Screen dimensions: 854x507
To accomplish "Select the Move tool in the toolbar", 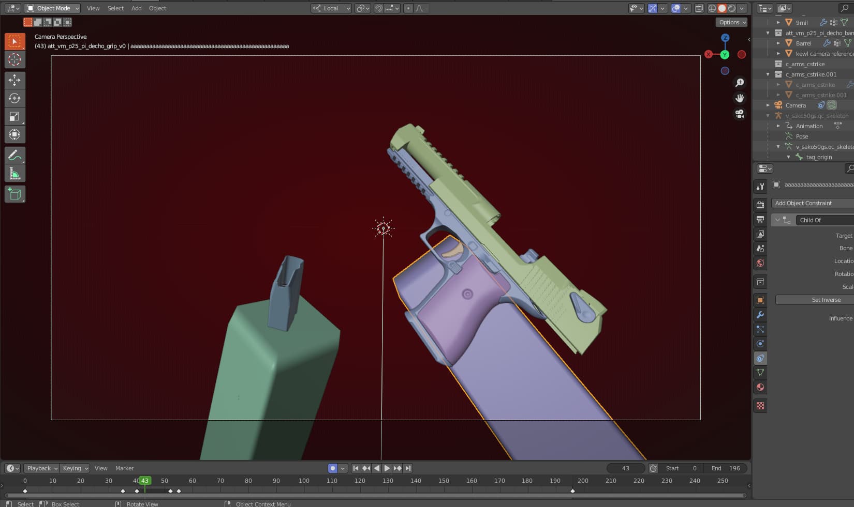I will click(14, 80).
